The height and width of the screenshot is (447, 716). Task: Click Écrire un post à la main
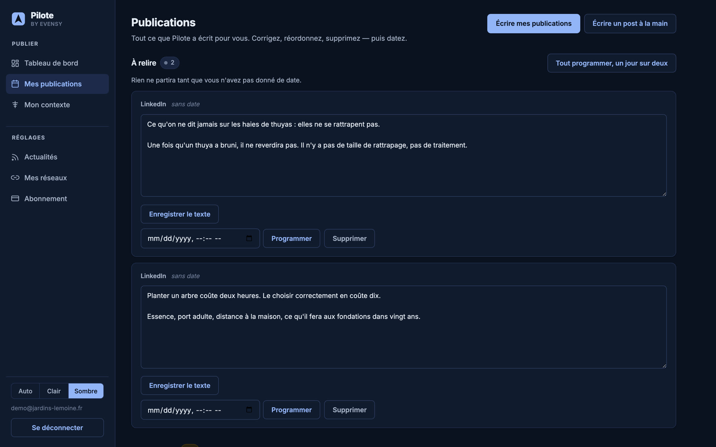pyautogui.click(x=630, y=24)
